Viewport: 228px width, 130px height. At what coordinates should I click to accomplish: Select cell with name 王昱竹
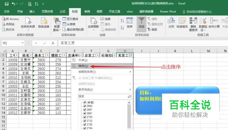point(26,60)
